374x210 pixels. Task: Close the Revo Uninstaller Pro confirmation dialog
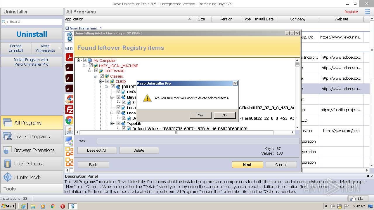point(235,83)
